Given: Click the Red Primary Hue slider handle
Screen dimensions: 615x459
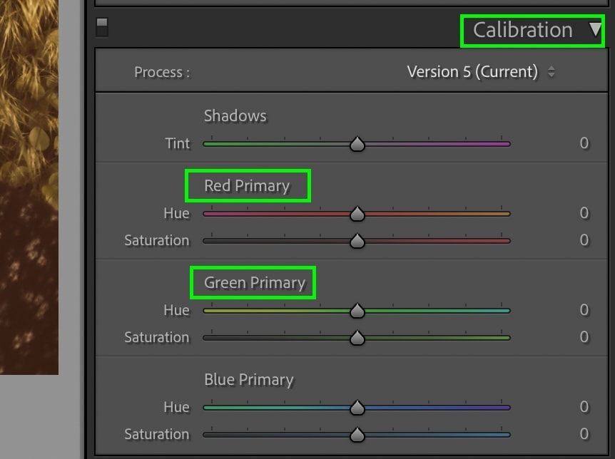Looking at the screenshot, I should [357, 214].
